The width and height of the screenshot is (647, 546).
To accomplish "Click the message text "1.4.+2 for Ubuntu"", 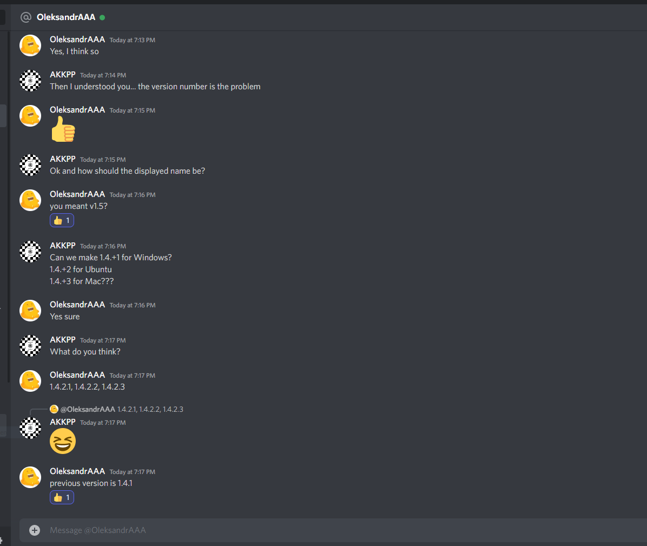I will pyautogui.click(x=81, y=269).
